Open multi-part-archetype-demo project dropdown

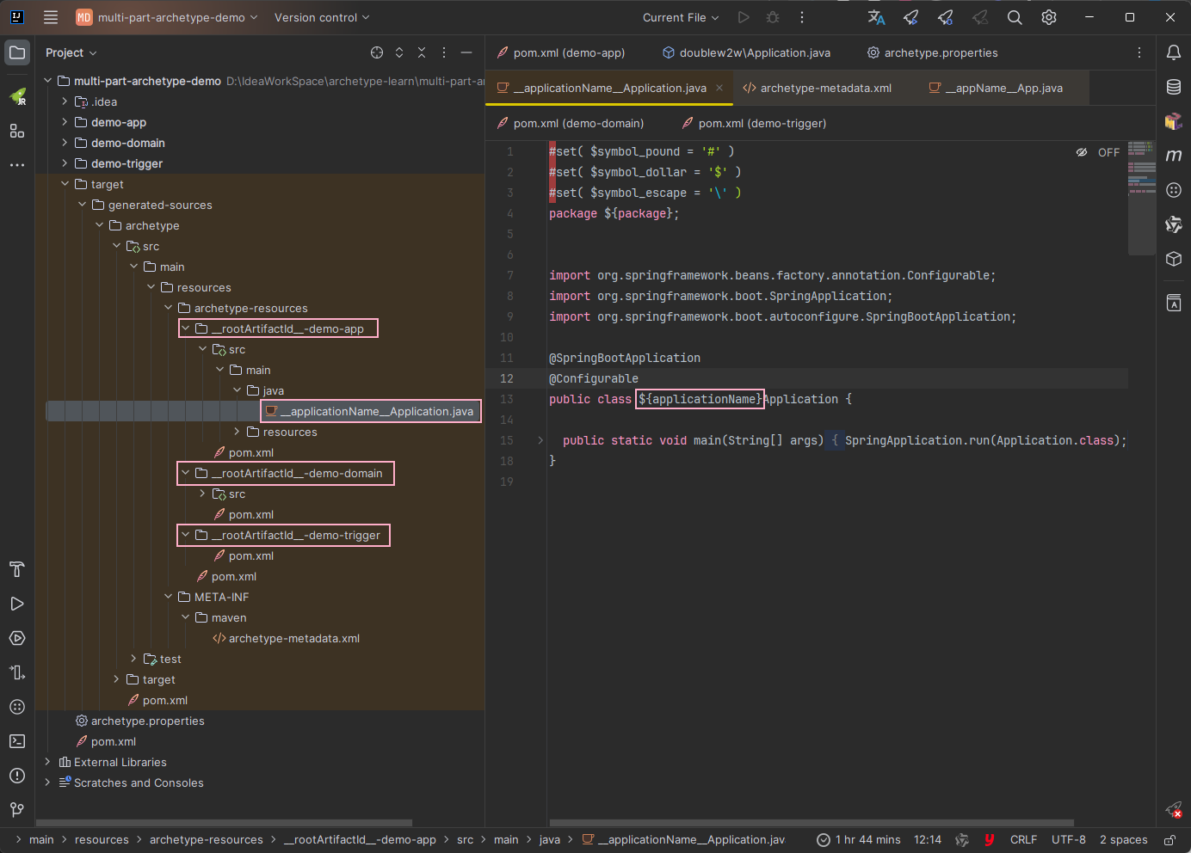pyautogui.click(x=167, y=17)
